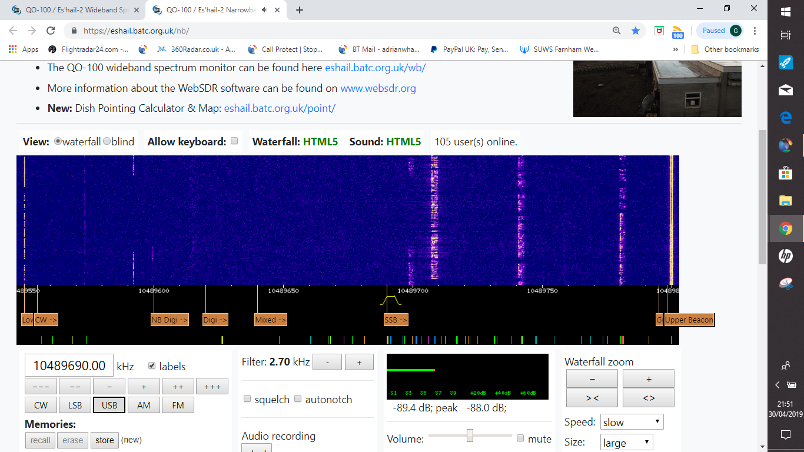This screenshot has height=452, width=804.
Task: Select the blind view radio button
Action: coord(107,141)
